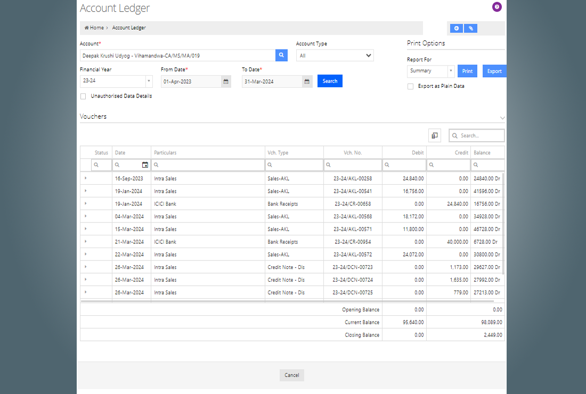586x394 pixels.
Task: Expand the 23-24/DCN-00723 voucher row
Action: (86, 267)
